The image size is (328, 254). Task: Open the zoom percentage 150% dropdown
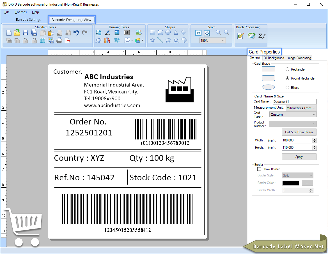coord(223,41)
